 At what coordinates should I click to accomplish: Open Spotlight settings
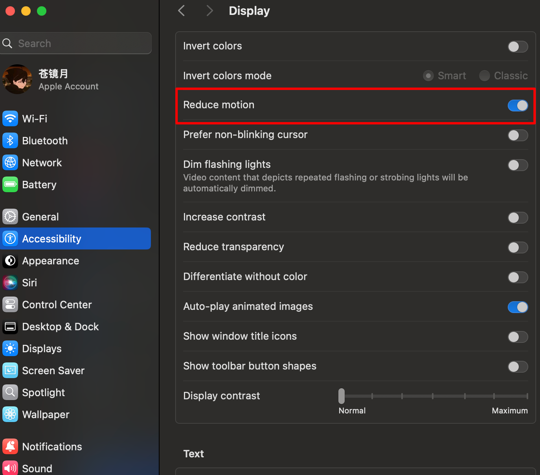(75, 392)
